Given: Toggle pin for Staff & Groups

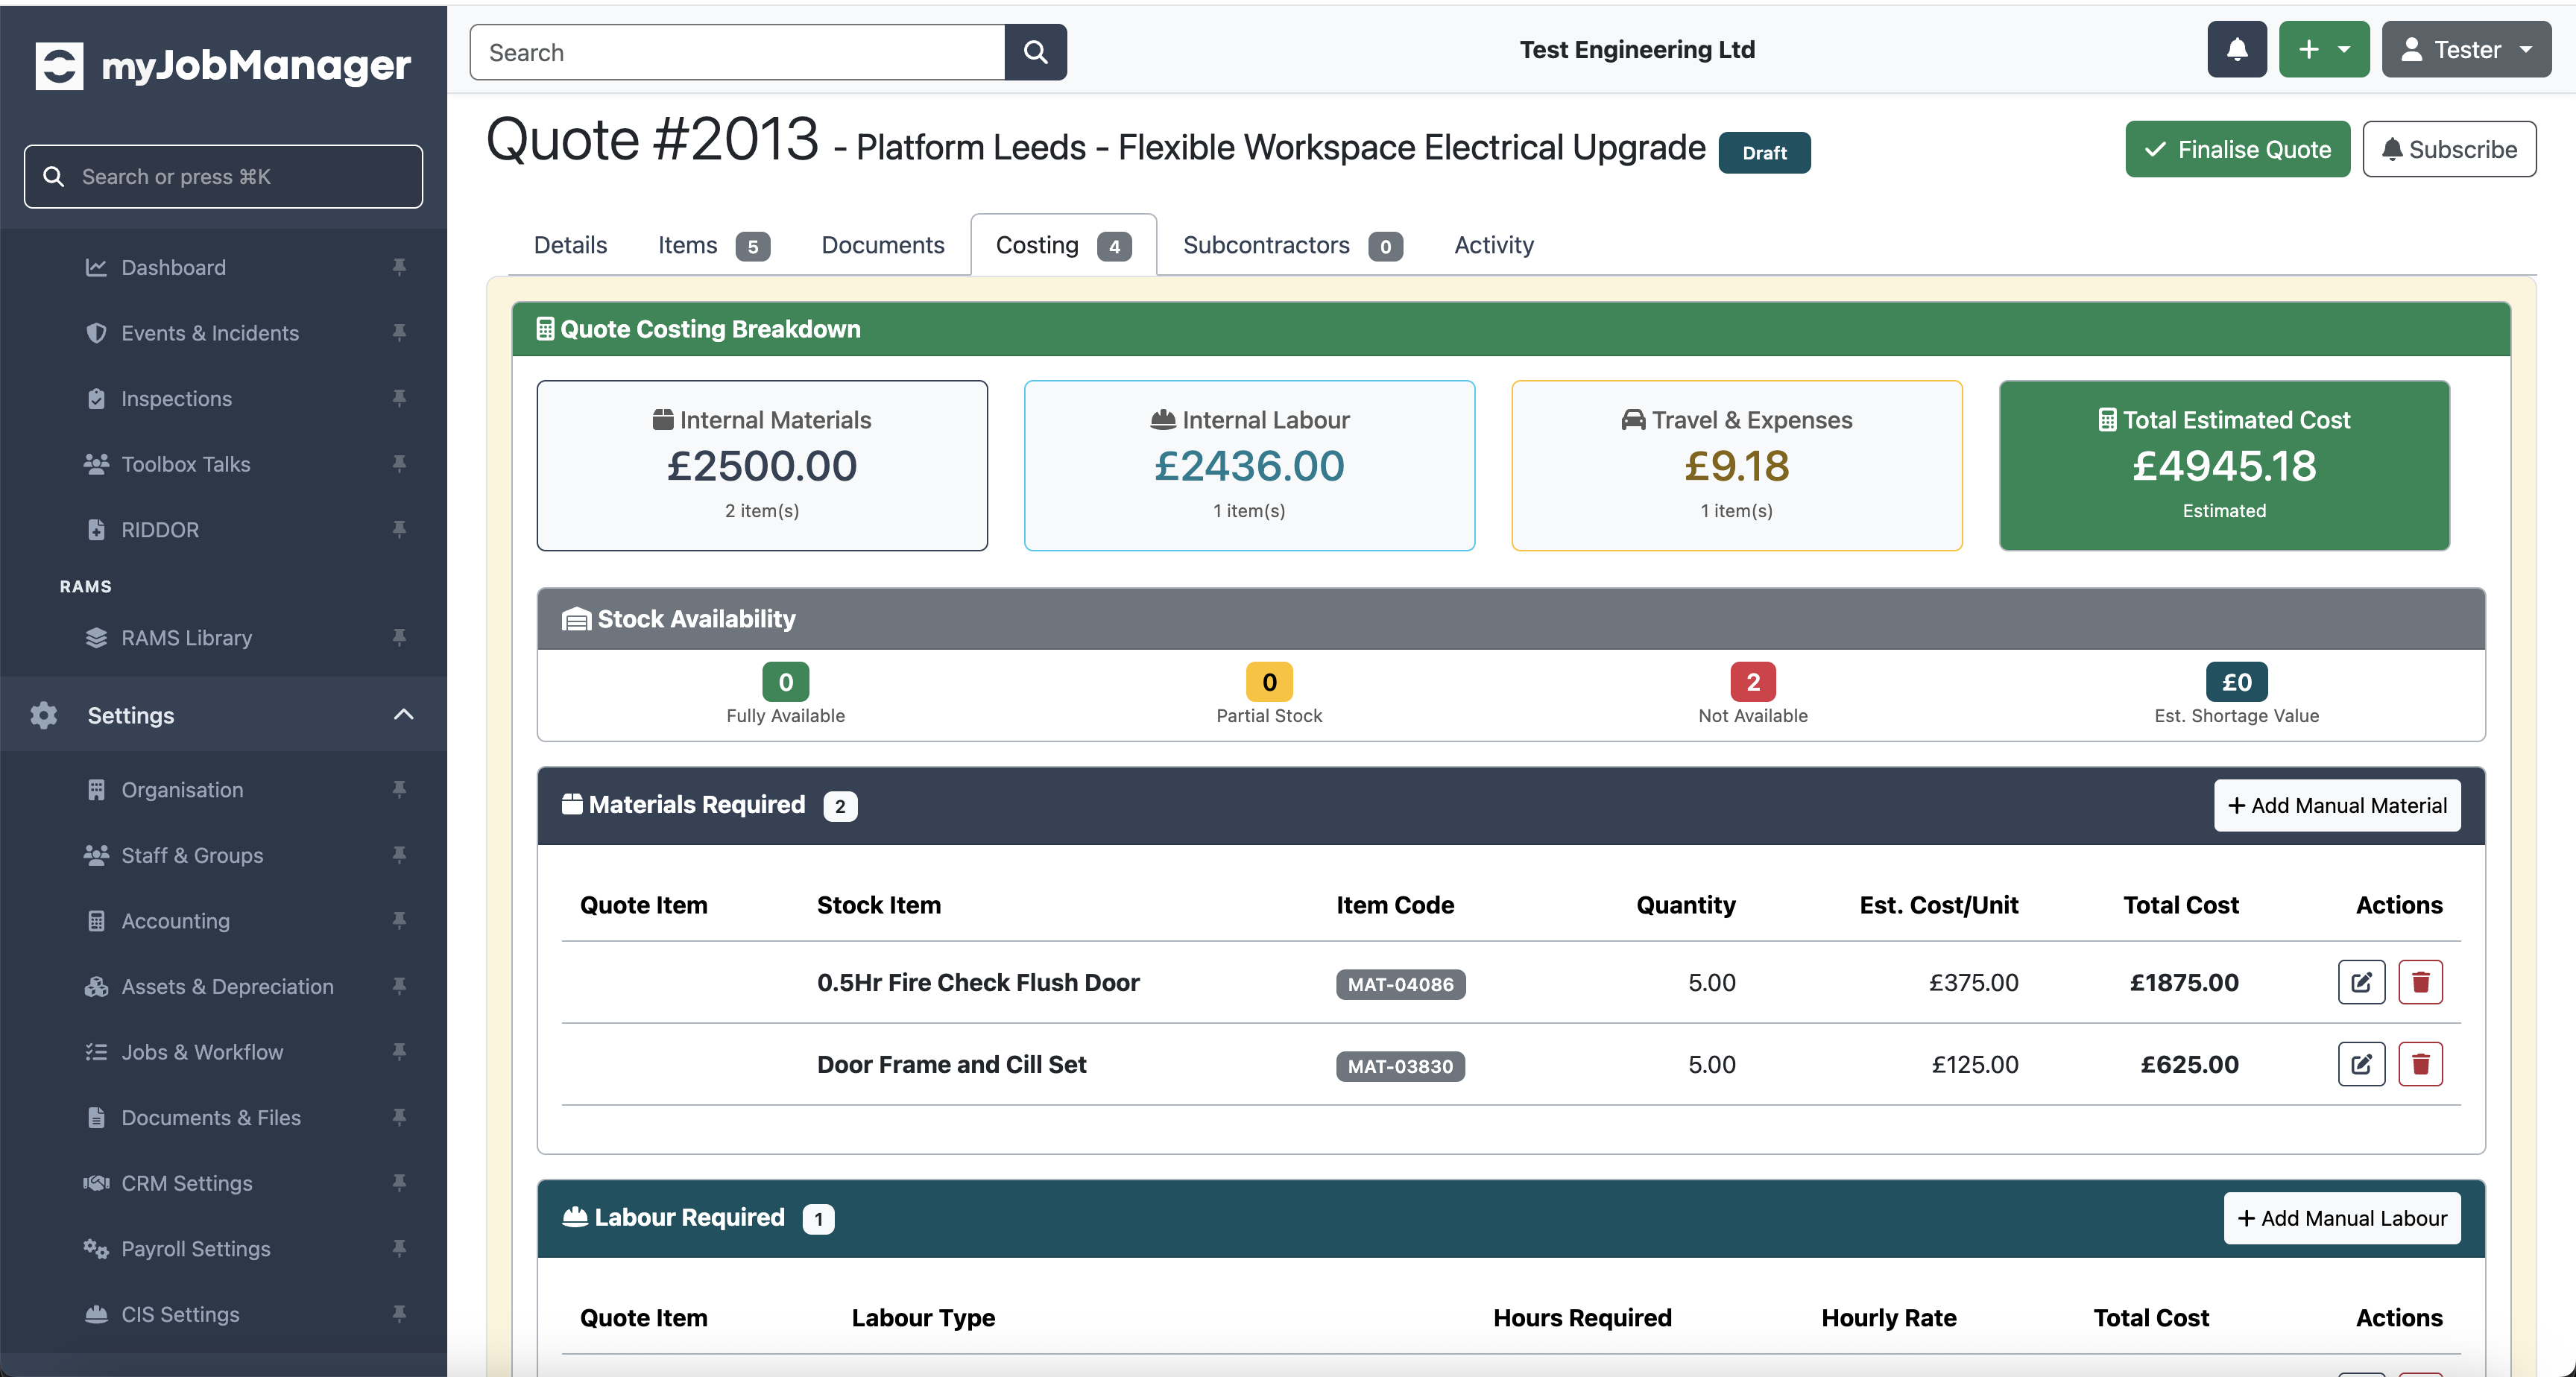Looking at the screenshot, I should (x=399, y=855).
